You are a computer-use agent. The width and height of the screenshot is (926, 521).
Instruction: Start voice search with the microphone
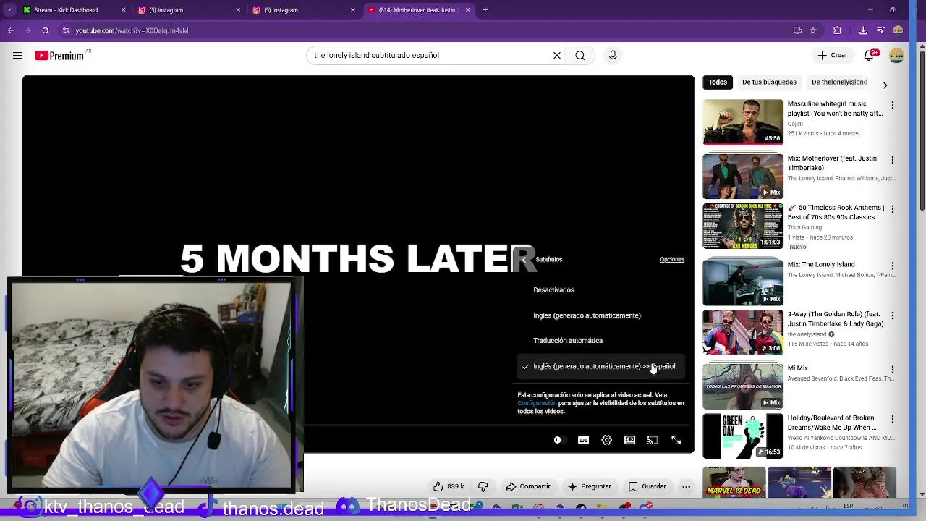click(613, 55)
